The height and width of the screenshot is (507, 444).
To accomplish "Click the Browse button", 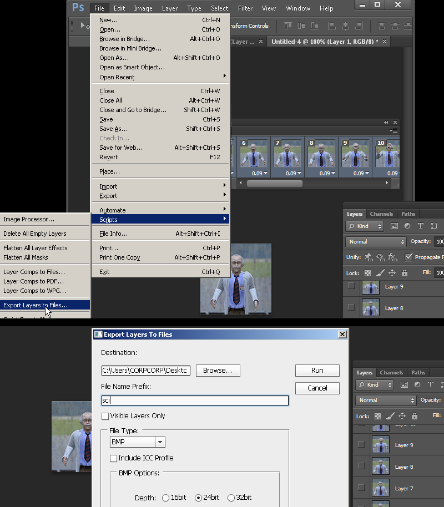I will click(x=218, y=371).
